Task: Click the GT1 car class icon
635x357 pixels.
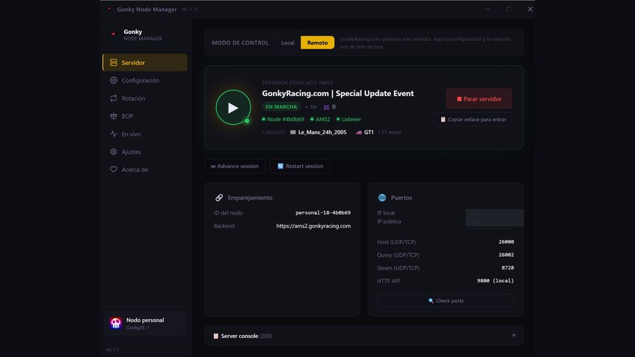Action: pyautogui.click(x=358, y=133)
